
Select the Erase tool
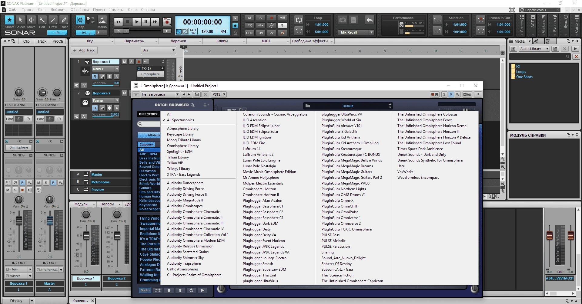tap(64, 20)
